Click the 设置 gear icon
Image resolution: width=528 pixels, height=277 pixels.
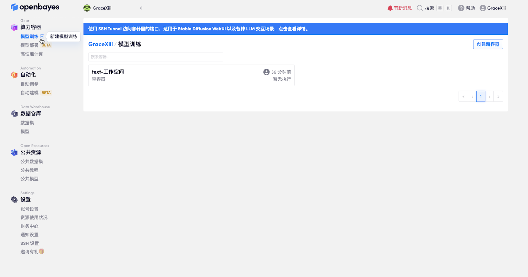pyautogui.click(x=14, y=200)
